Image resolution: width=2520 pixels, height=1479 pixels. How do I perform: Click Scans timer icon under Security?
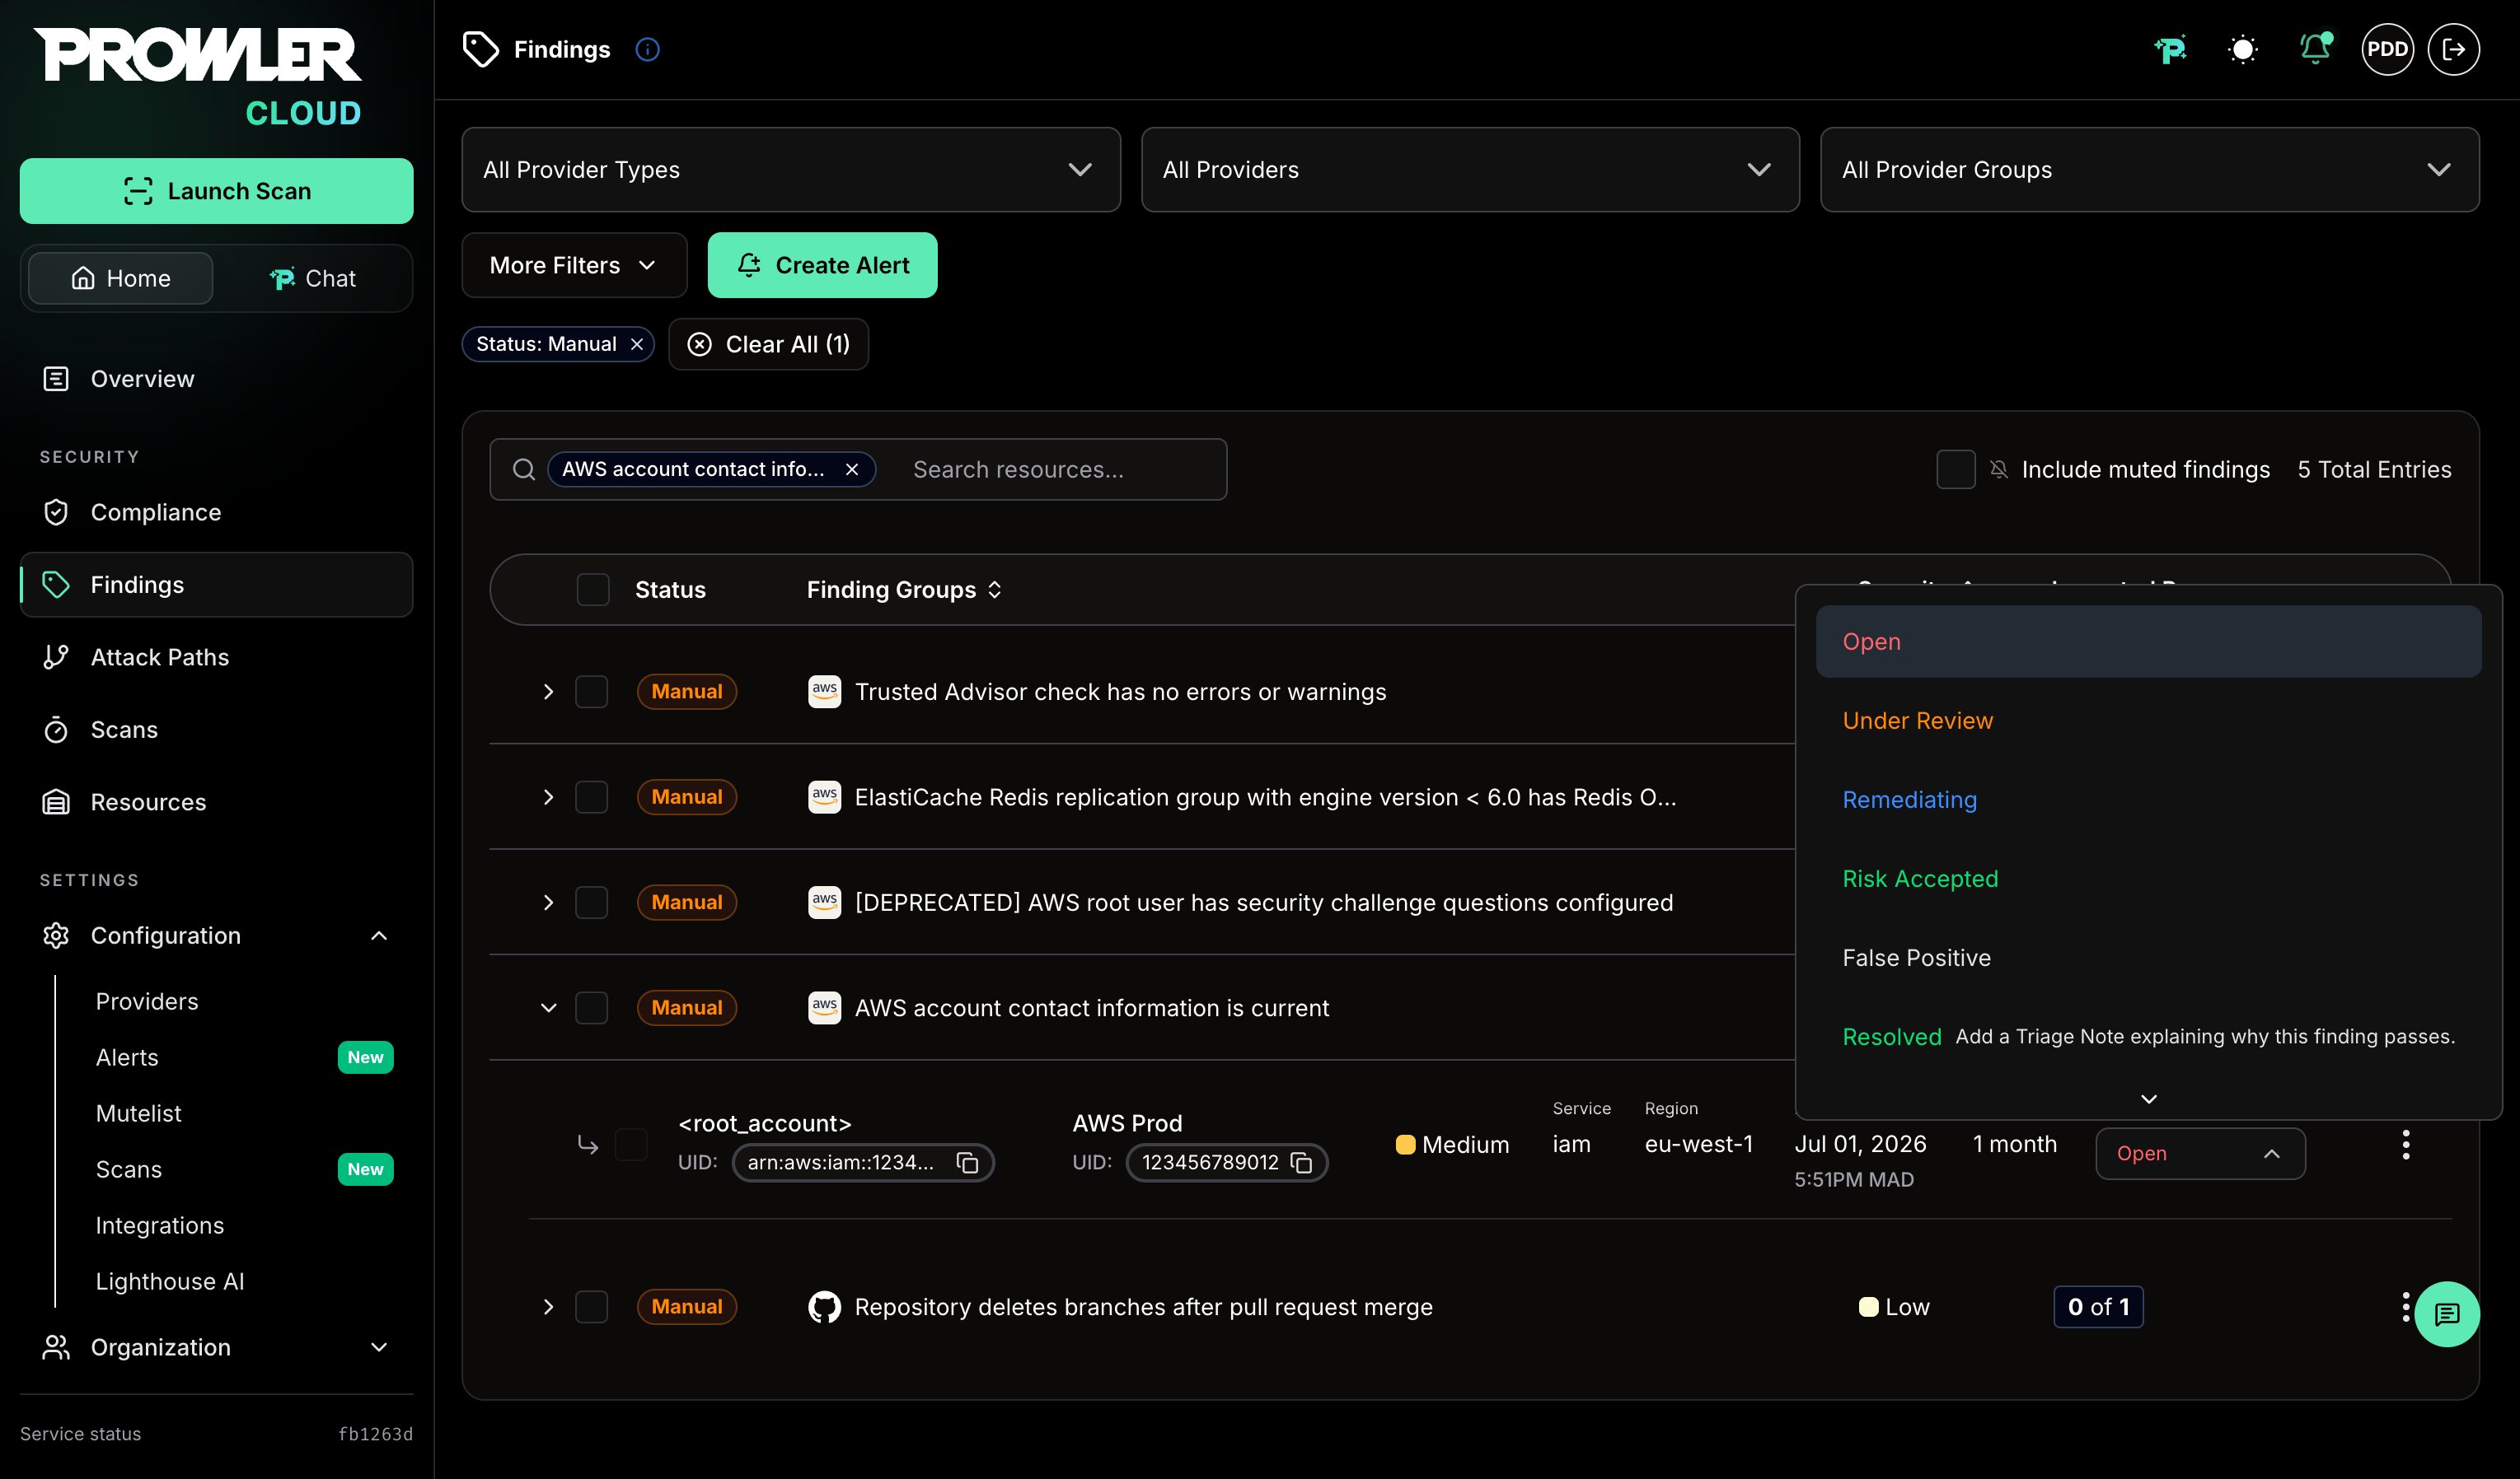click(x=56, y=730)
